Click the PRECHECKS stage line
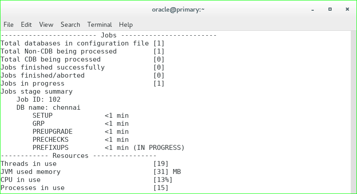Viewport: 357px width, 194px height. (x=80, y=140)
